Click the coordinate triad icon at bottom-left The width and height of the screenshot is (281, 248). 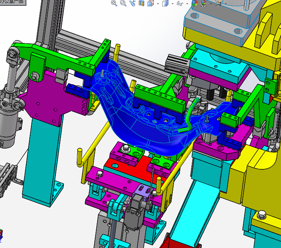click(x=1, y=236)
